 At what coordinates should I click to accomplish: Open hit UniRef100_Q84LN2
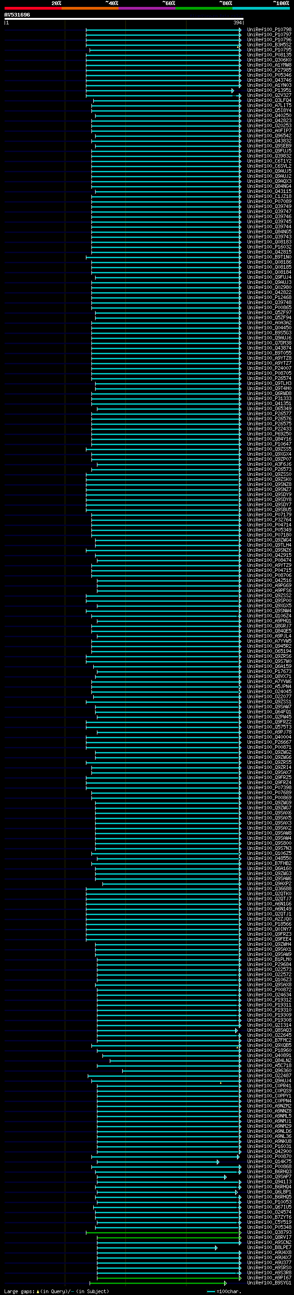(x=269, y=1061)
